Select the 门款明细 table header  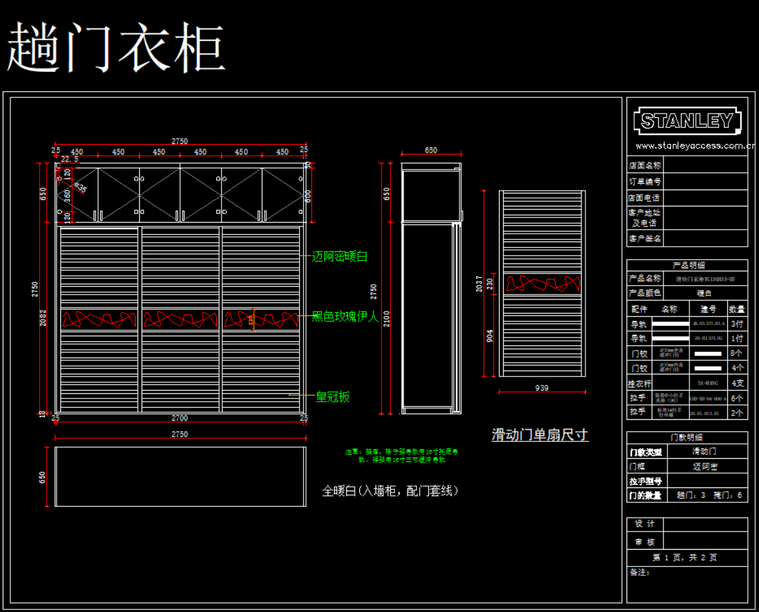[x=688, y=437]
